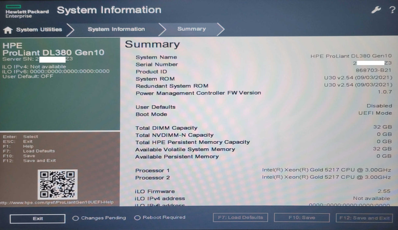
Task: Click the Total DIMM Capacity label
Action: coord(166,128)
